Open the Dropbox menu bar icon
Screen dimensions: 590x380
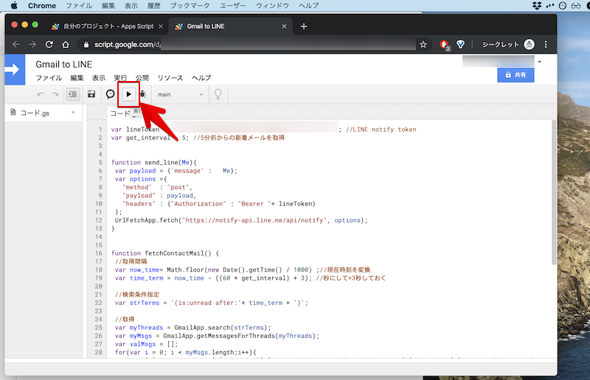coord(538,6)
